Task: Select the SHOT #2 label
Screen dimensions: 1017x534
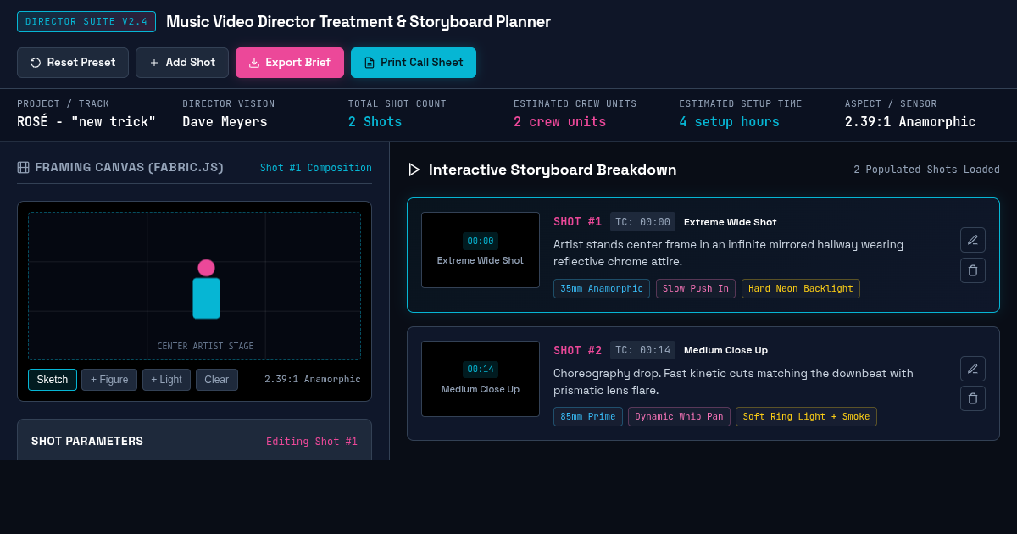Action: pyautogui.click(x=577, y=350)
